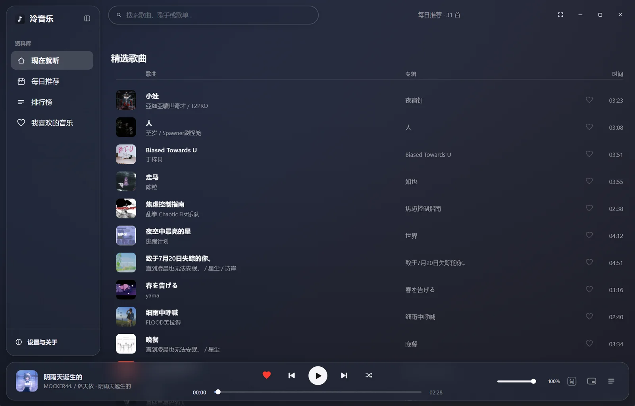
Task: Open album link 世界
Action: 411,236
